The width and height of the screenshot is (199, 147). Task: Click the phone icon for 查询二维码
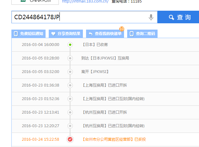coord(132,34)
